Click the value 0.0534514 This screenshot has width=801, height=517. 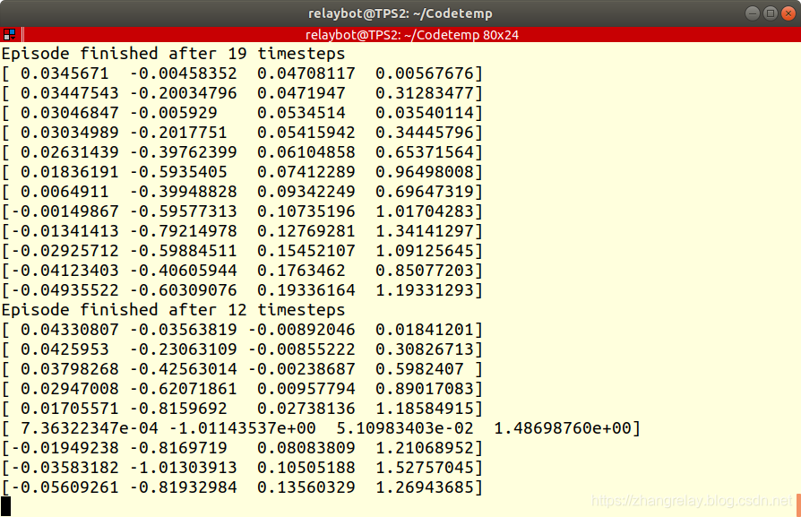(301, 113)
